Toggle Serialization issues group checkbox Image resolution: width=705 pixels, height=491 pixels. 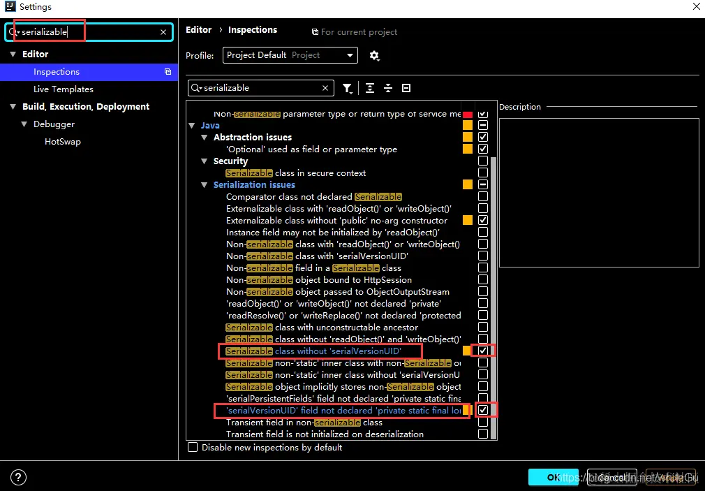point(483,184)
